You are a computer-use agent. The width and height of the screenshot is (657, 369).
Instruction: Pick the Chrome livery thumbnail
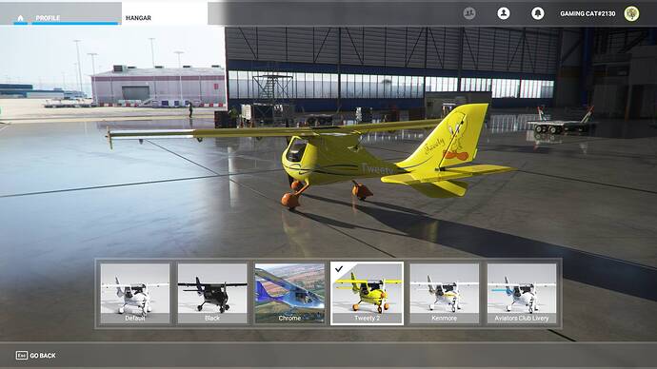coord(289,293)
